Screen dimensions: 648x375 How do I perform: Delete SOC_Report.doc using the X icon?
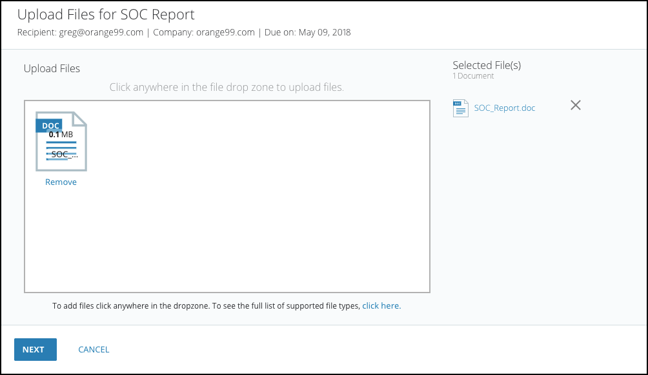(x=575, y=105)
